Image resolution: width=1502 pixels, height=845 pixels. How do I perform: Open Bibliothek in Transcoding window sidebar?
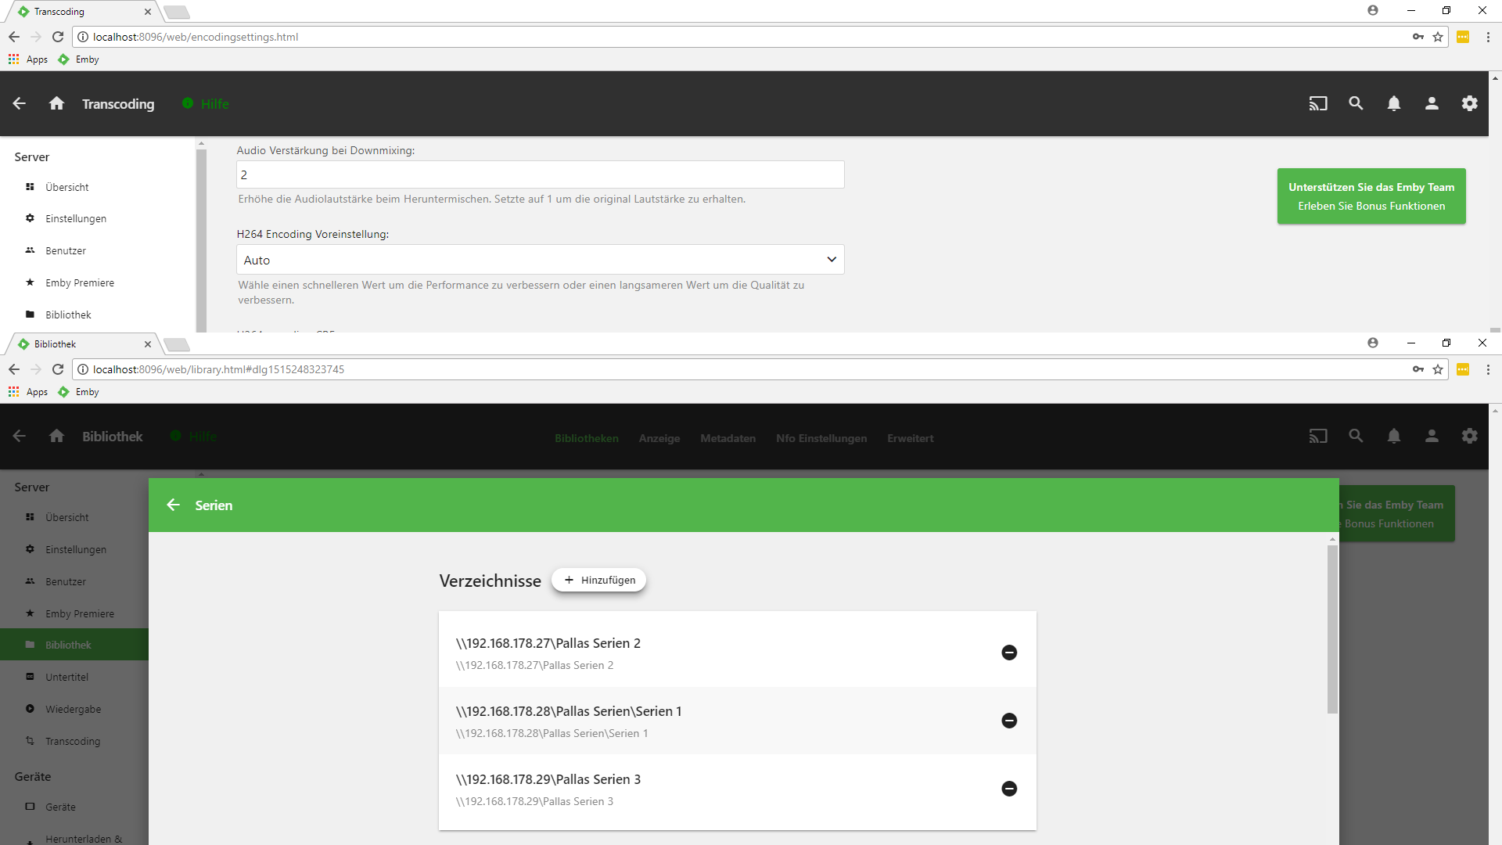68,315
